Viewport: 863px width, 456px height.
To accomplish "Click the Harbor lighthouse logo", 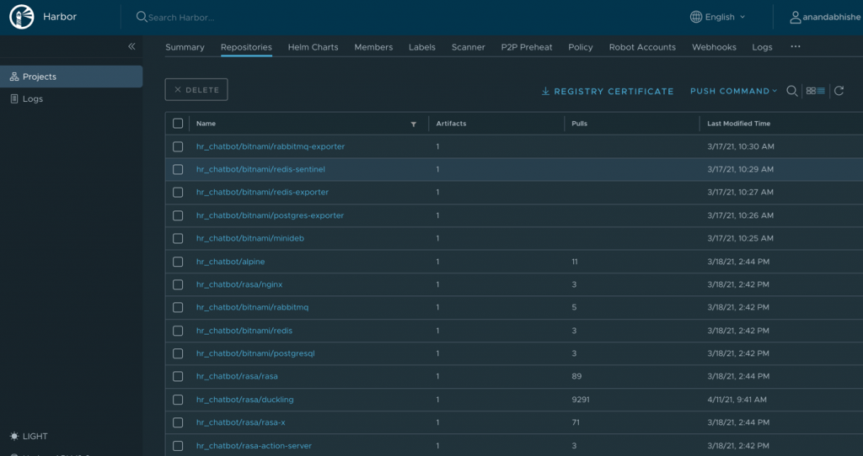I will [22, 17].
